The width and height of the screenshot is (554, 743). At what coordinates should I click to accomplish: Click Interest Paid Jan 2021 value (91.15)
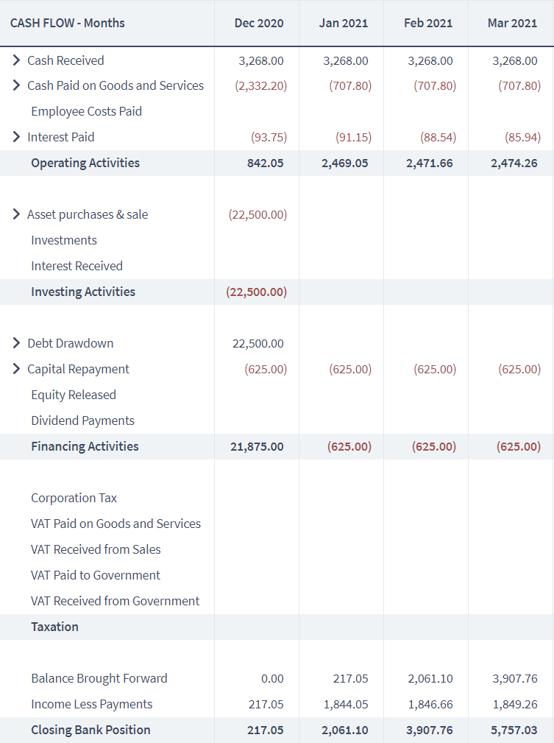tap(354, 138)
